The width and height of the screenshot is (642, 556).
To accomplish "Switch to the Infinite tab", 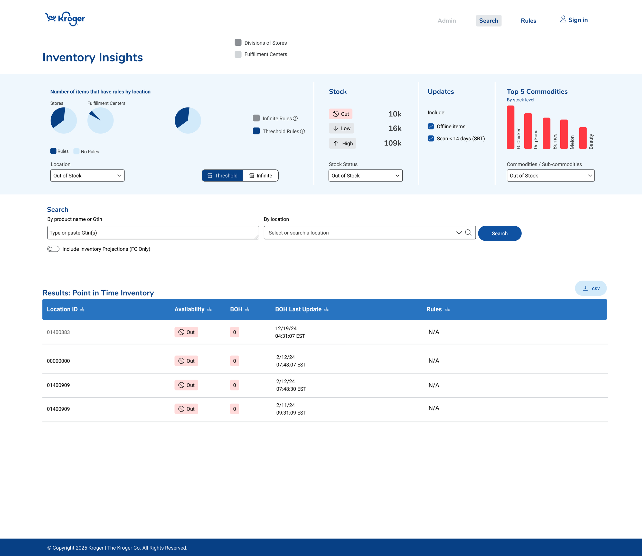I will click(261, 175).
